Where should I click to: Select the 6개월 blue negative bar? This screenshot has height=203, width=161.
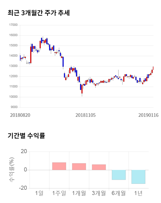click(x=118, y=175)
